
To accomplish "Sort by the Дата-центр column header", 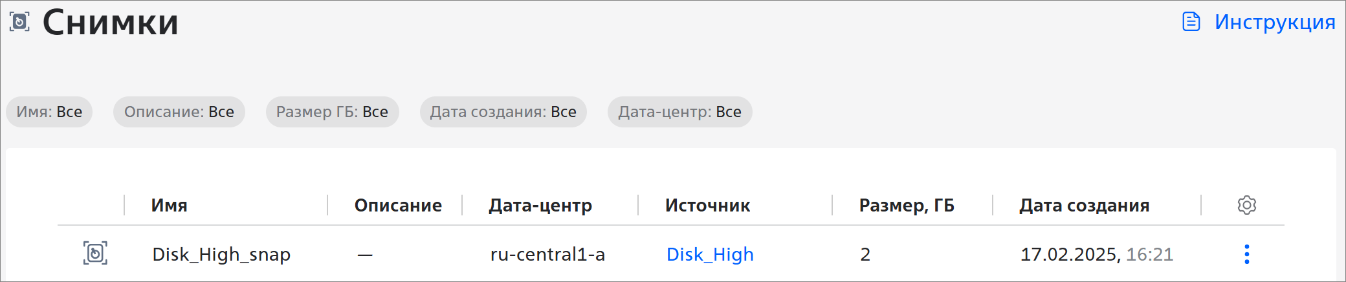I will click(x=540, y=205).
